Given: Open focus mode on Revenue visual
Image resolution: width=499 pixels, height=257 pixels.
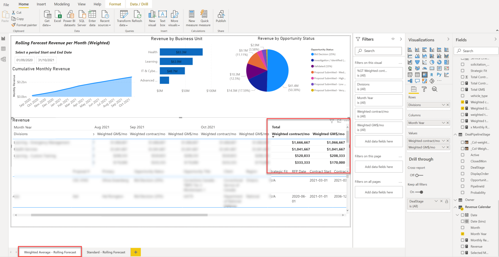Looking at the screenshot, I should click(339, 121).
